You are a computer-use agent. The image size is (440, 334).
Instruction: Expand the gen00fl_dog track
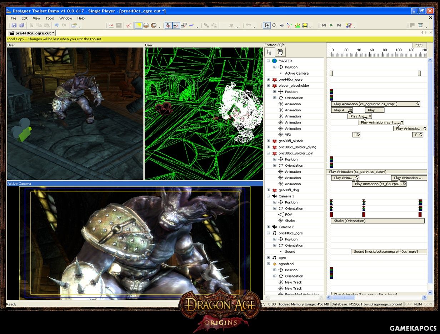coord(268,190)
